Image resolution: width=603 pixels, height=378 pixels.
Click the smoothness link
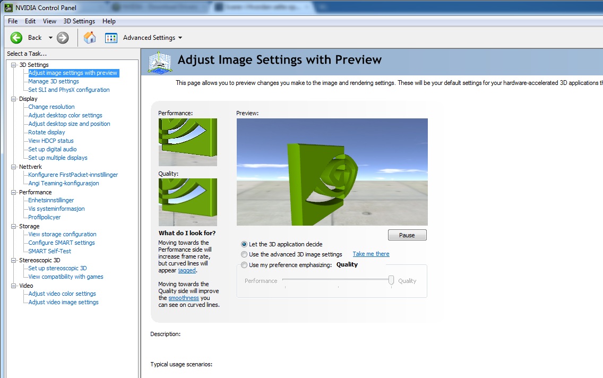coord(184,298)
